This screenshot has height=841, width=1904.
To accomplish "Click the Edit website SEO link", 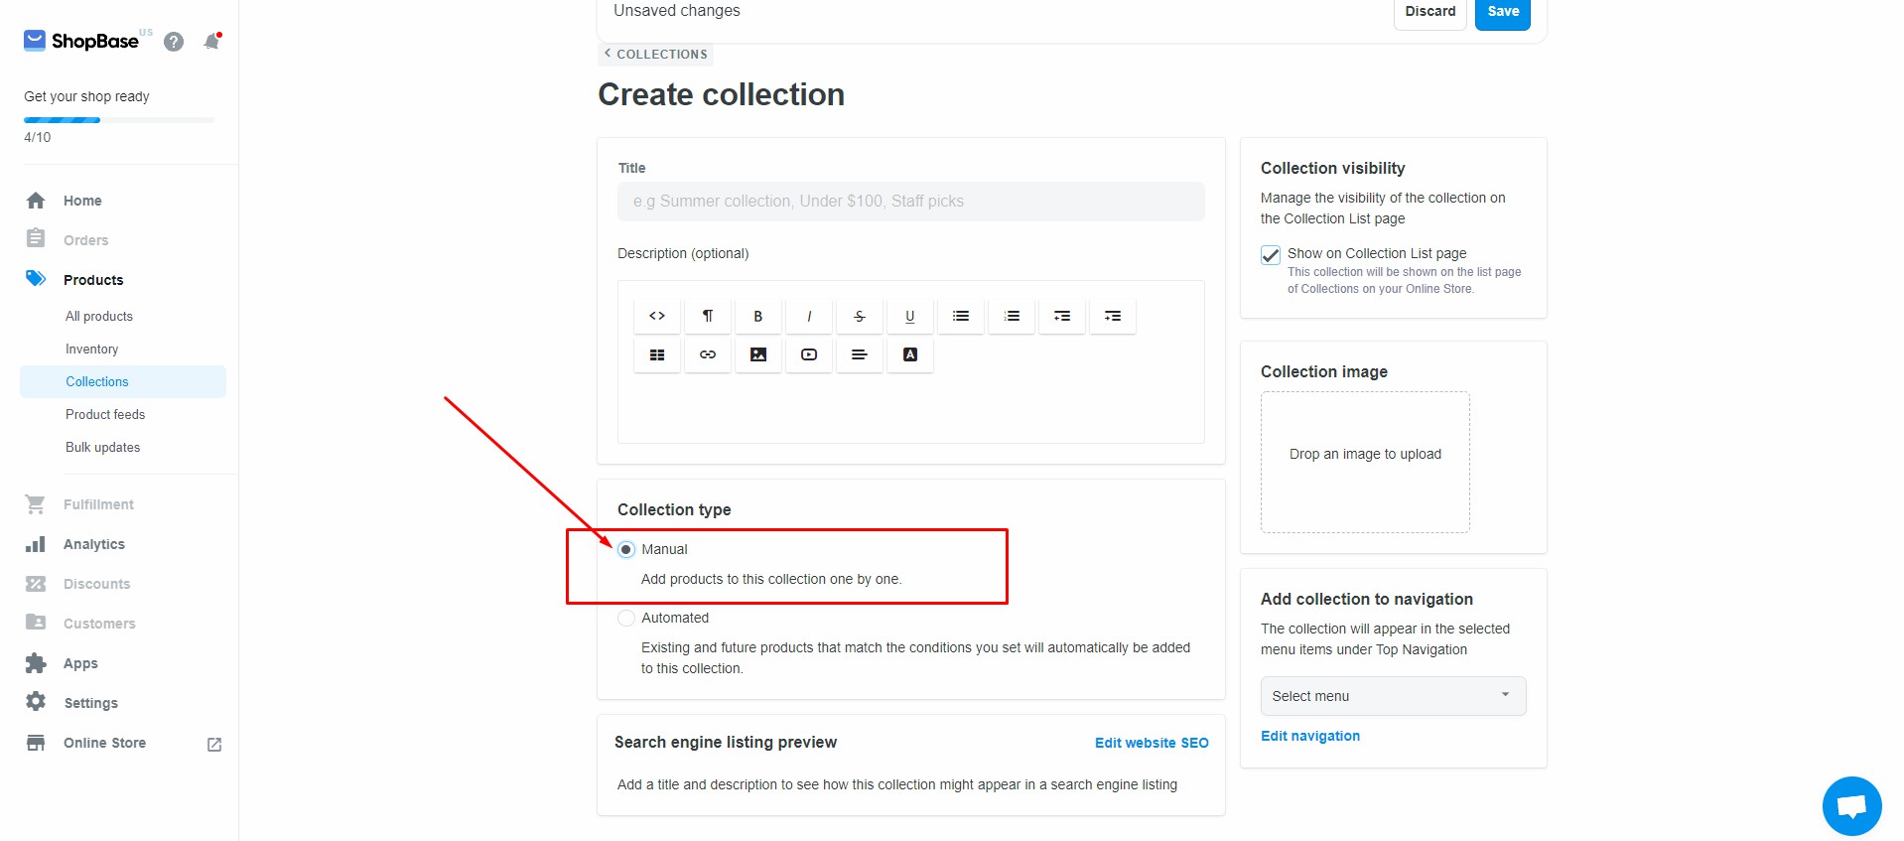I will click(x=1152, y=743).
